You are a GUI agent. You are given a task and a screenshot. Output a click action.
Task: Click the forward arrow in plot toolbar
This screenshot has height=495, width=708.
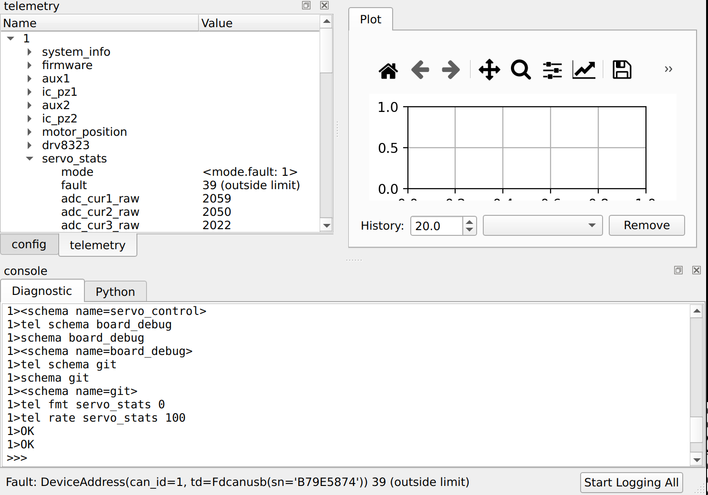450,70
